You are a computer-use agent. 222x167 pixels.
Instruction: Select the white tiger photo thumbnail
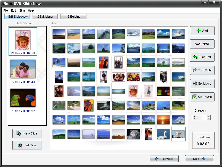pos(133,134)
